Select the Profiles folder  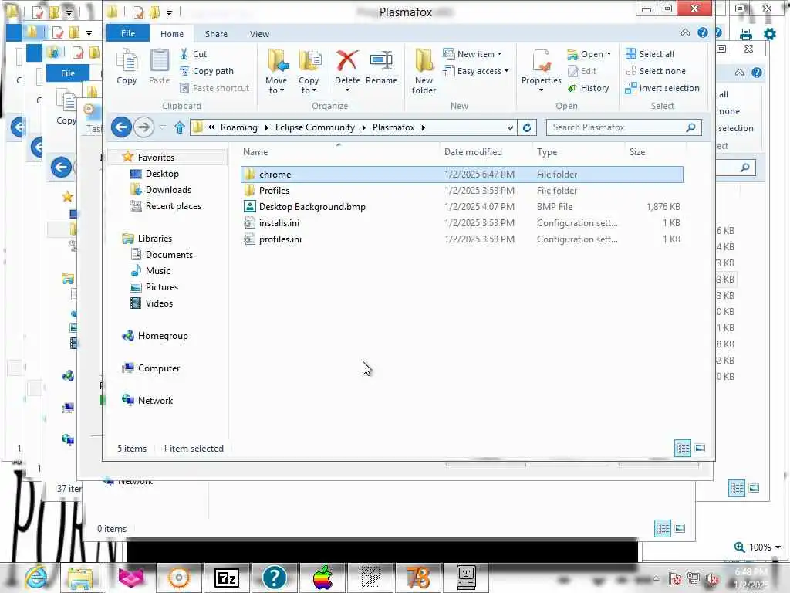point(462,191)
